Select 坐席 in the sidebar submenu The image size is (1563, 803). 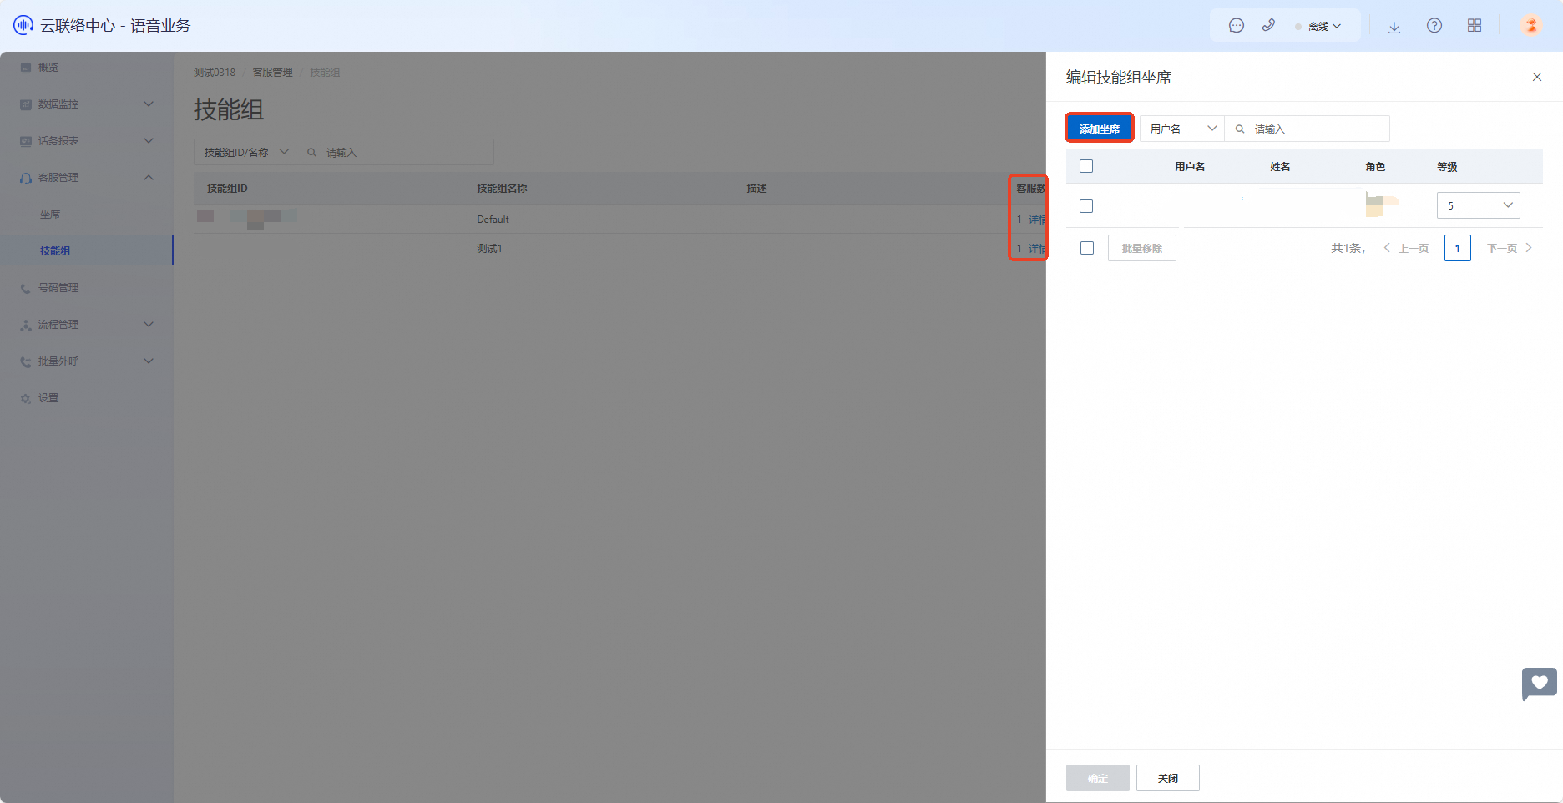point(50,215)
